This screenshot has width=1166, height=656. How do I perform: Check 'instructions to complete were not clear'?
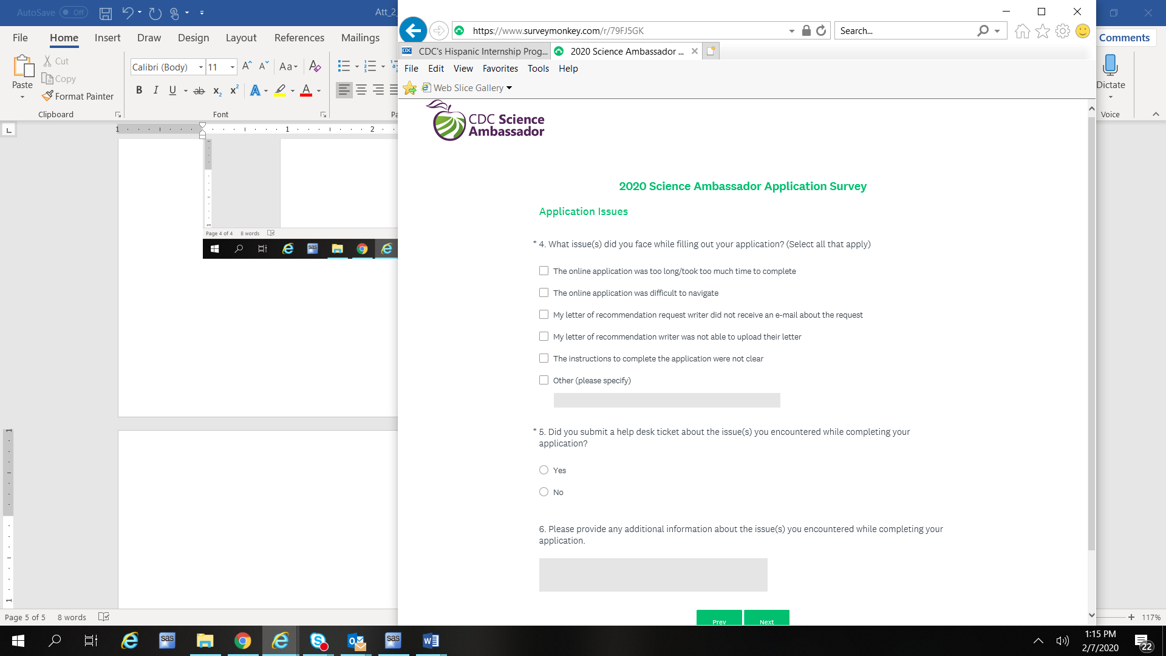coord(544,358)
